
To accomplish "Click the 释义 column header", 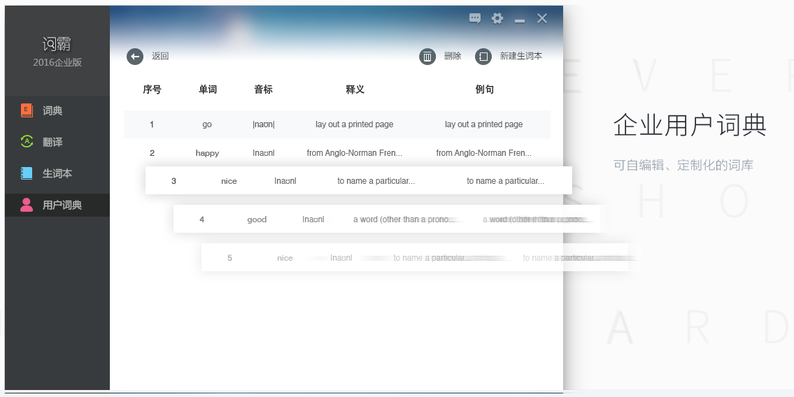I will [355, 89].
